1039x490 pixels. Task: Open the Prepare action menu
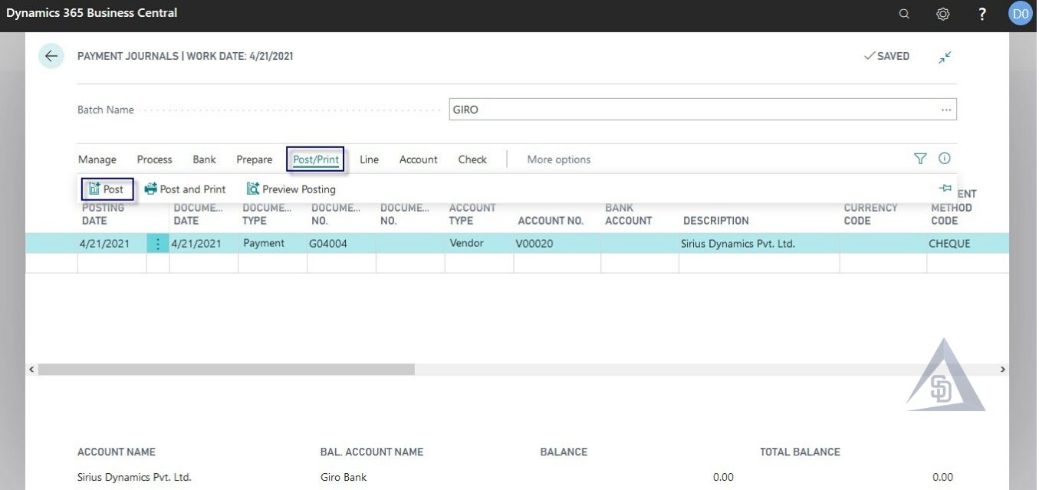(x=254, y=159)
